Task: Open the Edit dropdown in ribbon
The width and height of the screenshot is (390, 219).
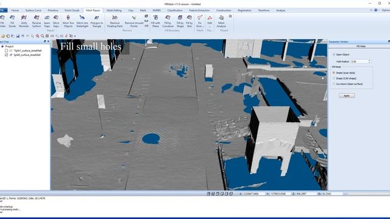Action: tap(210, 21)
